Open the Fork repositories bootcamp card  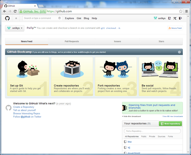pos(116,76)
